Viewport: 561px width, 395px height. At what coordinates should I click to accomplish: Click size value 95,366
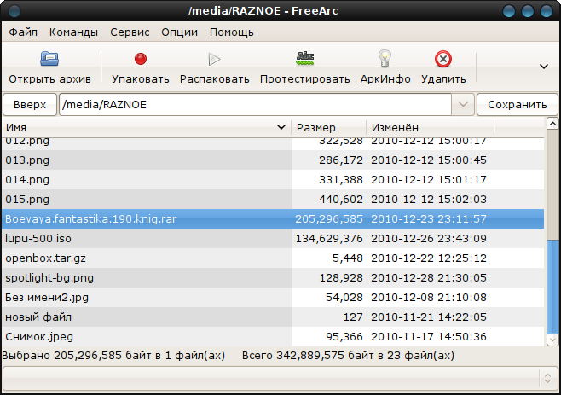click(344, 337)
